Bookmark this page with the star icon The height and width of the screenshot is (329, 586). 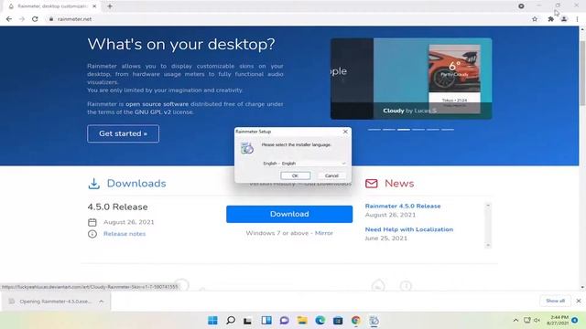(535, 19)
